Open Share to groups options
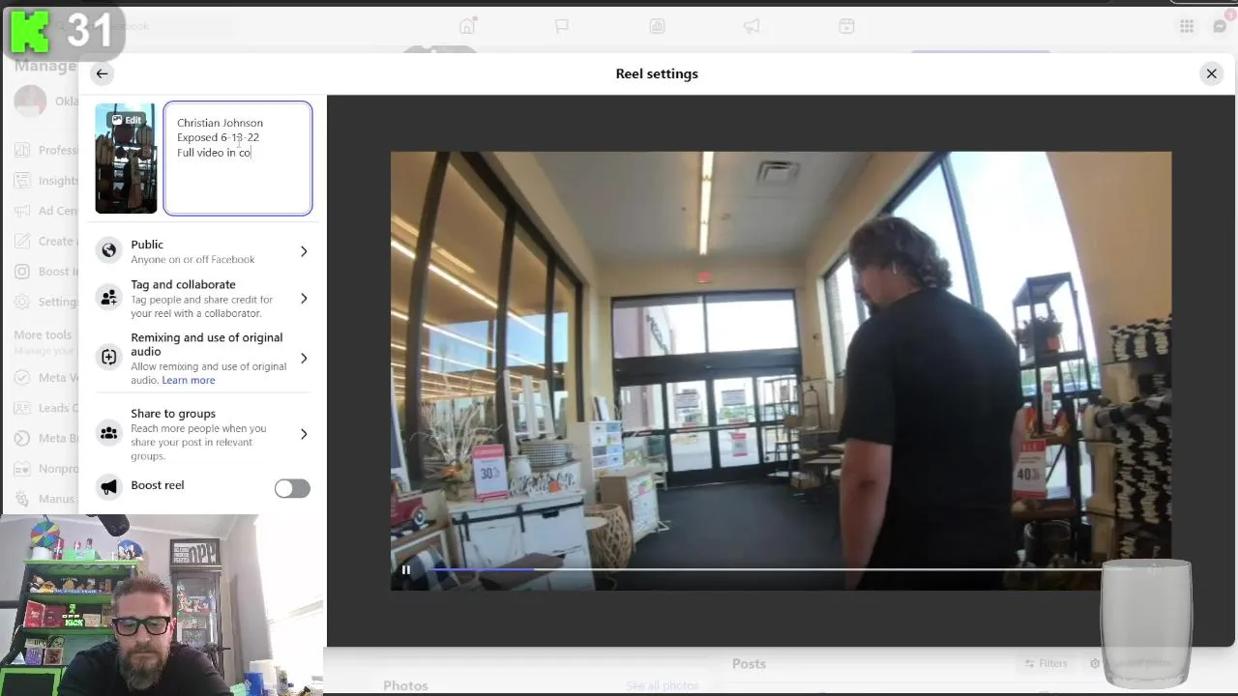Screen dimensions: 1238x696 click(x=203, y=434)
